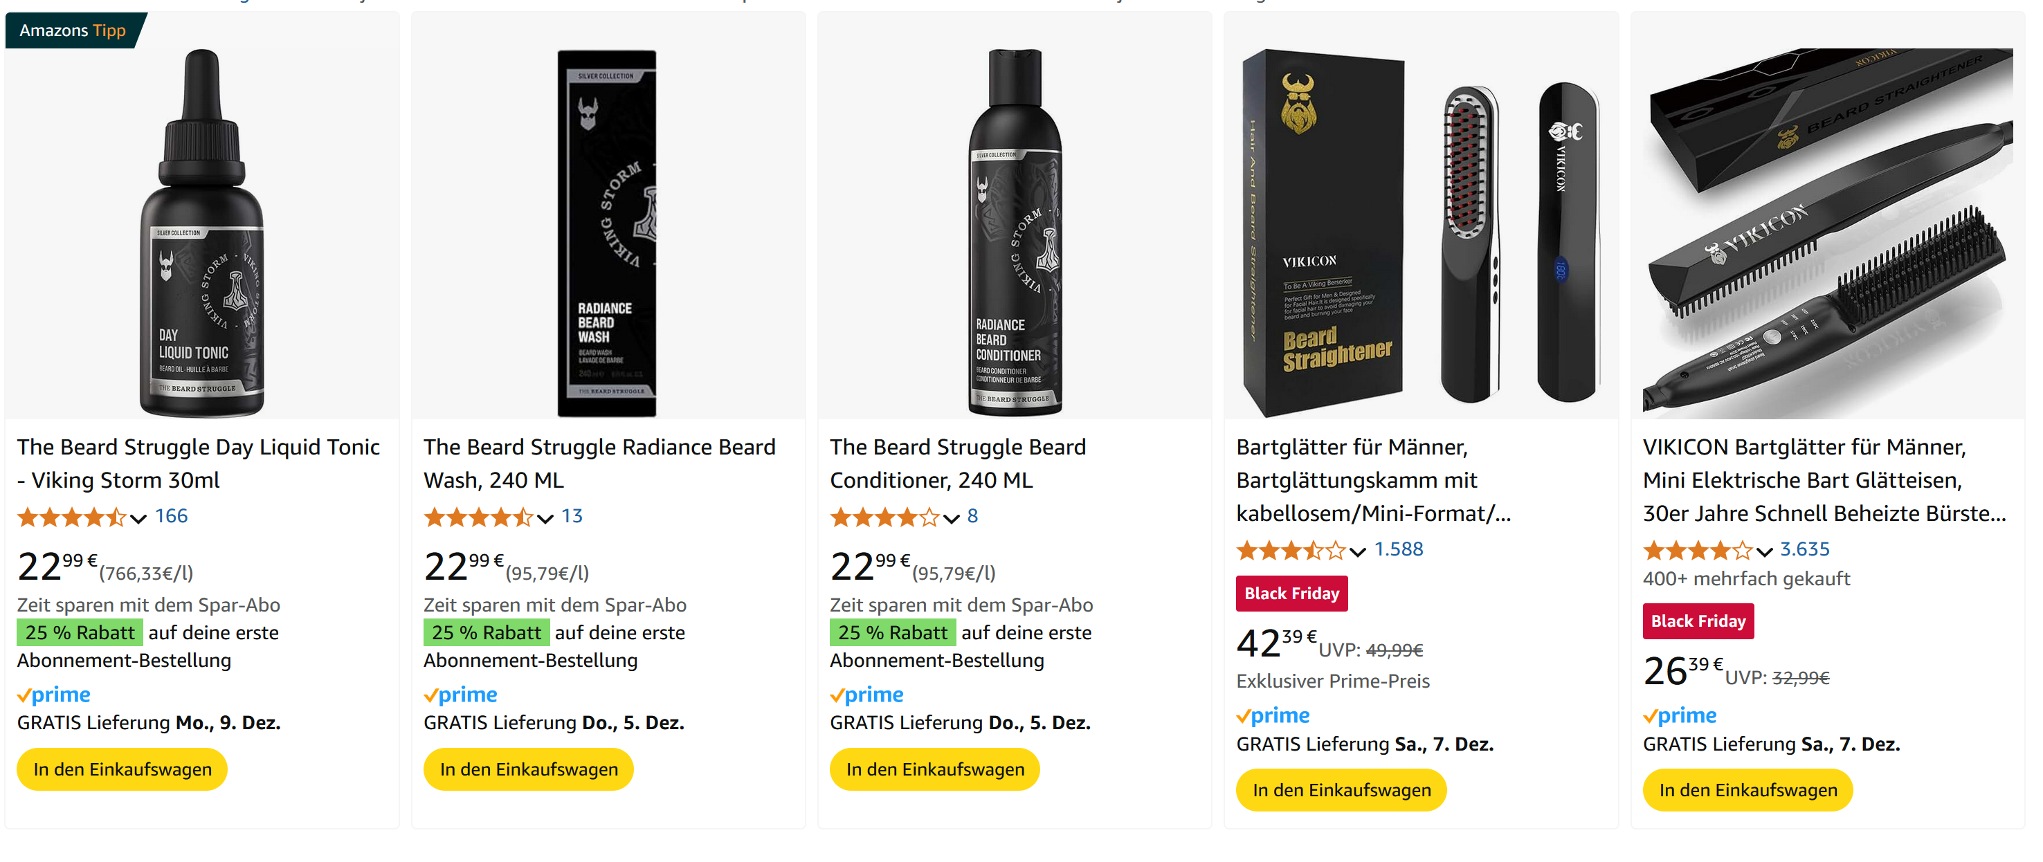Screen dimensions: 2043x862
Task: Click the Black Friday badge on 42,39€ item
Action: pyautogui.click(x=1291, y=594)
